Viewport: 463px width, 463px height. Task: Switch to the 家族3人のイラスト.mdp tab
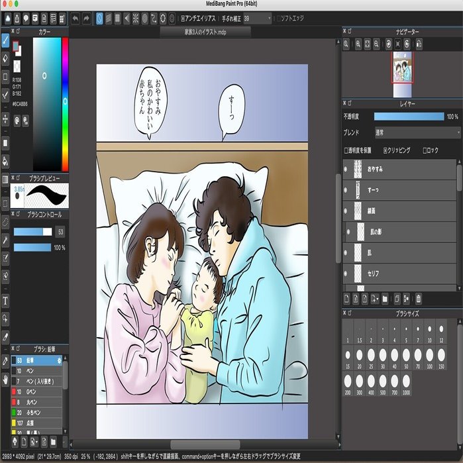[205, 32]
